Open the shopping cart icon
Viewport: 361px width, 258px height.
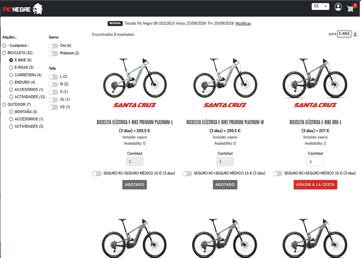(x=351, y=9)
